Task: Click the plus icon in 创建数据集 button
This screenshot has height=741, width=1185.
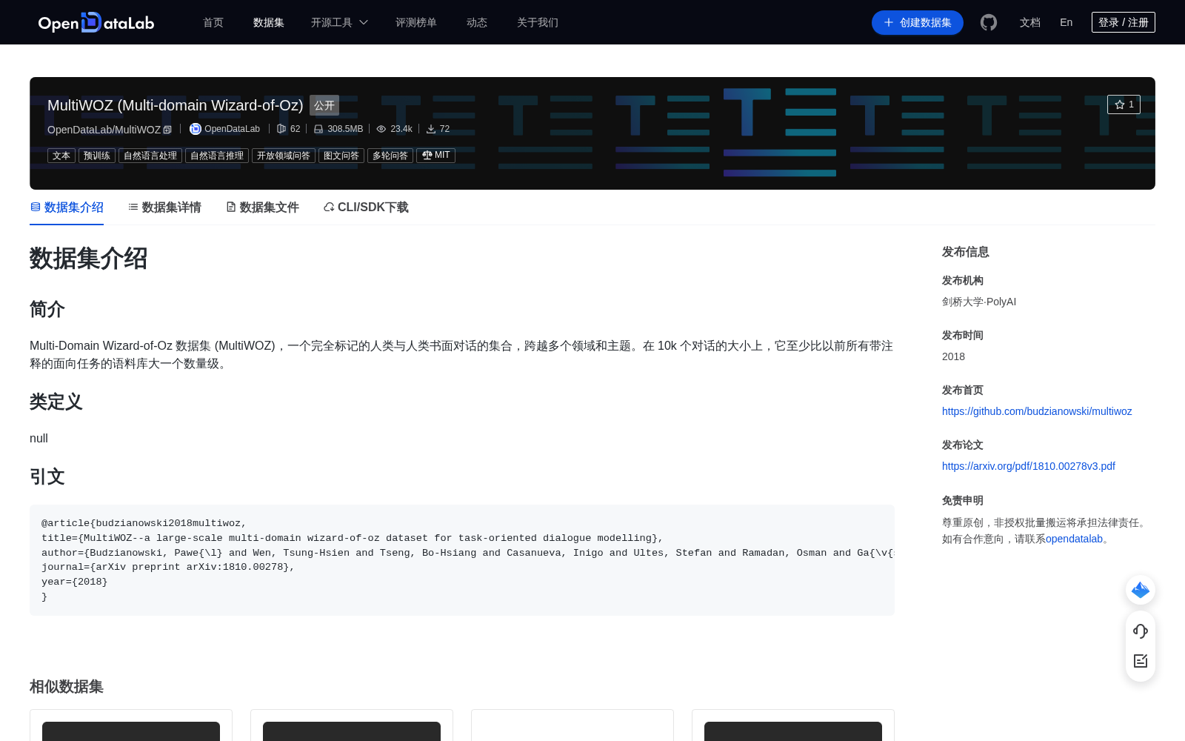Action: click(889, 22)
